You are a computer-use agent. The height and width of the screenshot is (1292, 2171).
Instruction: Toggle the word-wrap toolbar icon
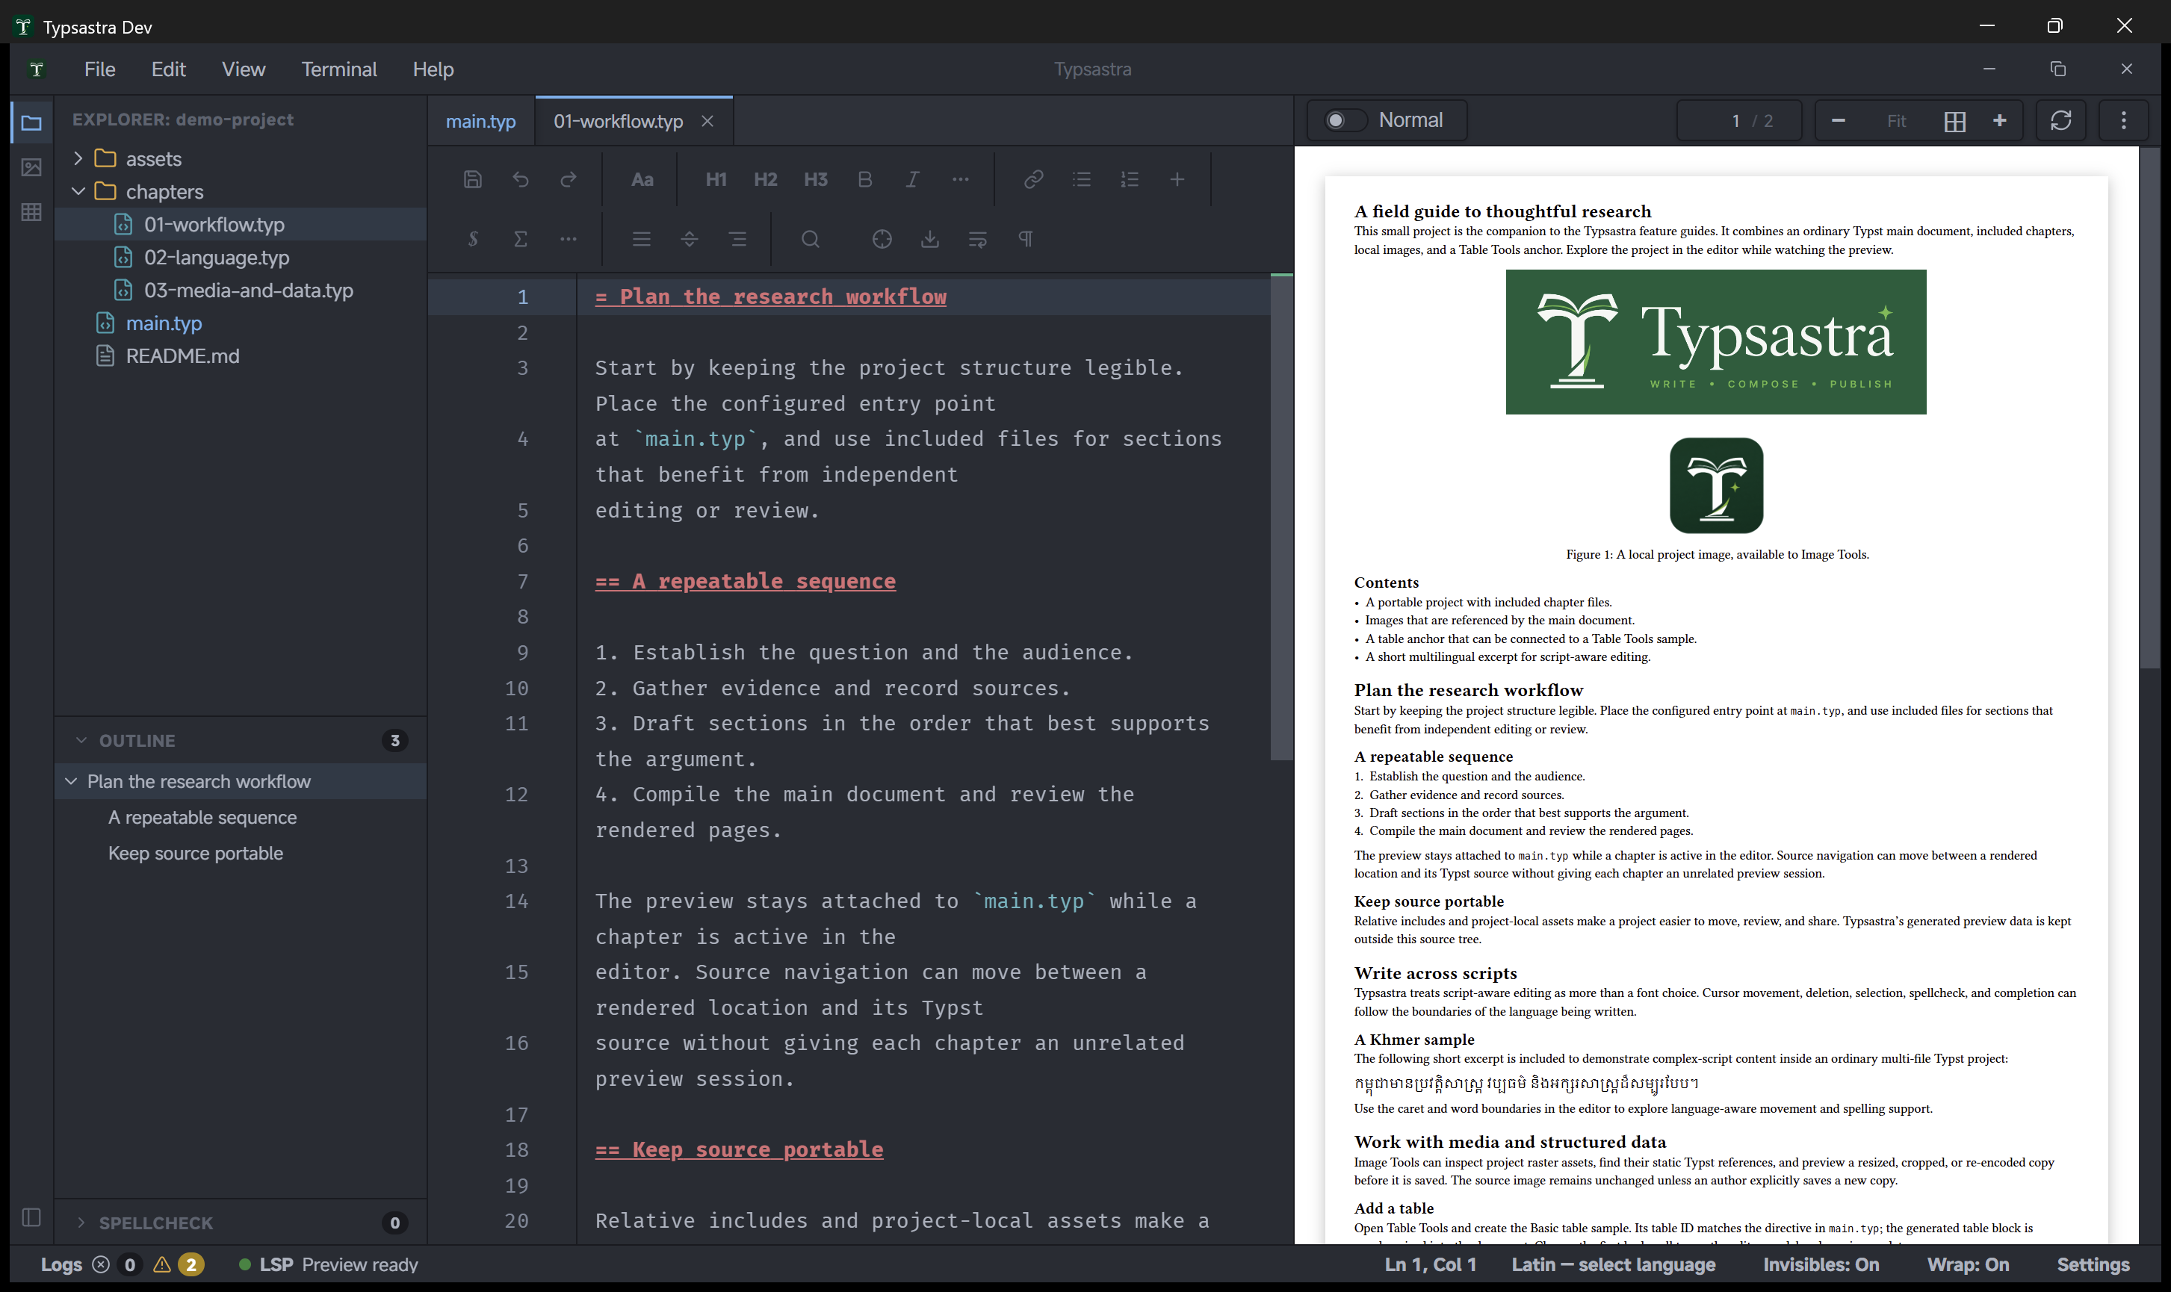click(x=978, y=238)
